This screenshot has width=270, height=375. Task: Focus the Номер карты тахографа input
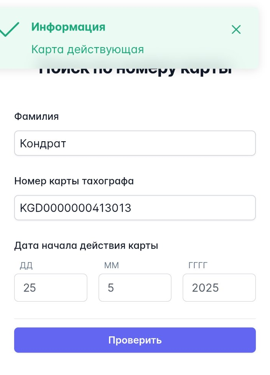(135, 207)
